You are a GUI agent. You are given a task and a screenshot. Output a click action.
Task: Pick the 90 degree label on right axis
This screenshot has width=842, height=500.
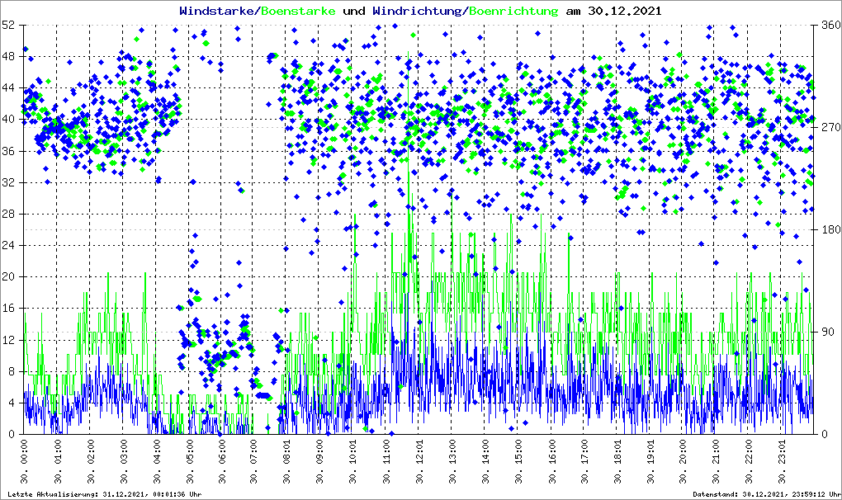[x=825, y=332]
